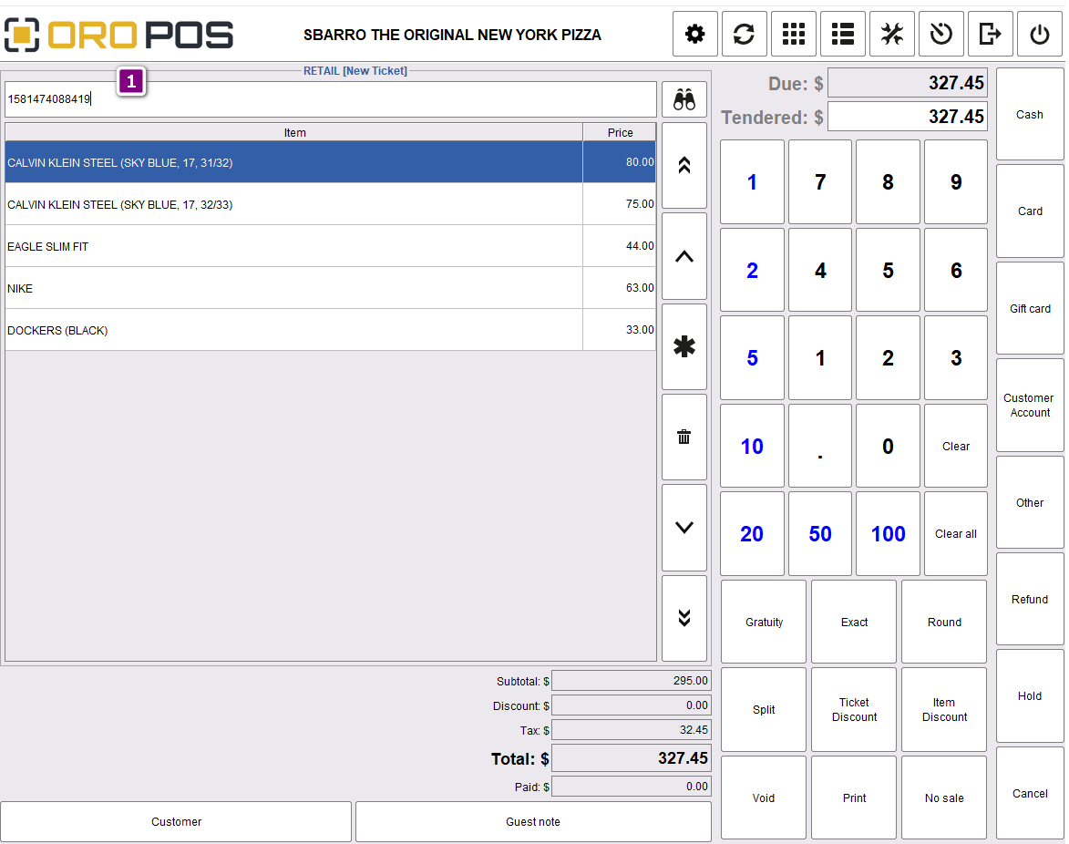Jump to first item with double up arrow

684,166
